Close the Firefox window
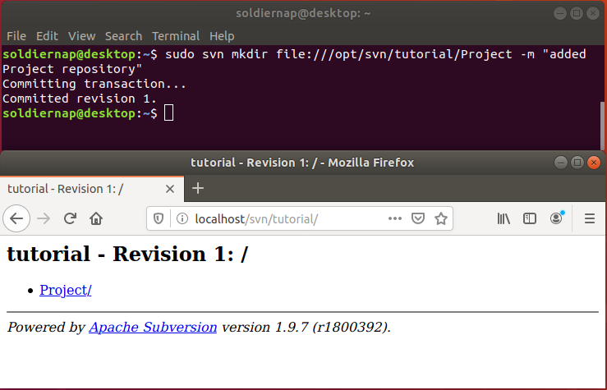 [x=594, y=163]
